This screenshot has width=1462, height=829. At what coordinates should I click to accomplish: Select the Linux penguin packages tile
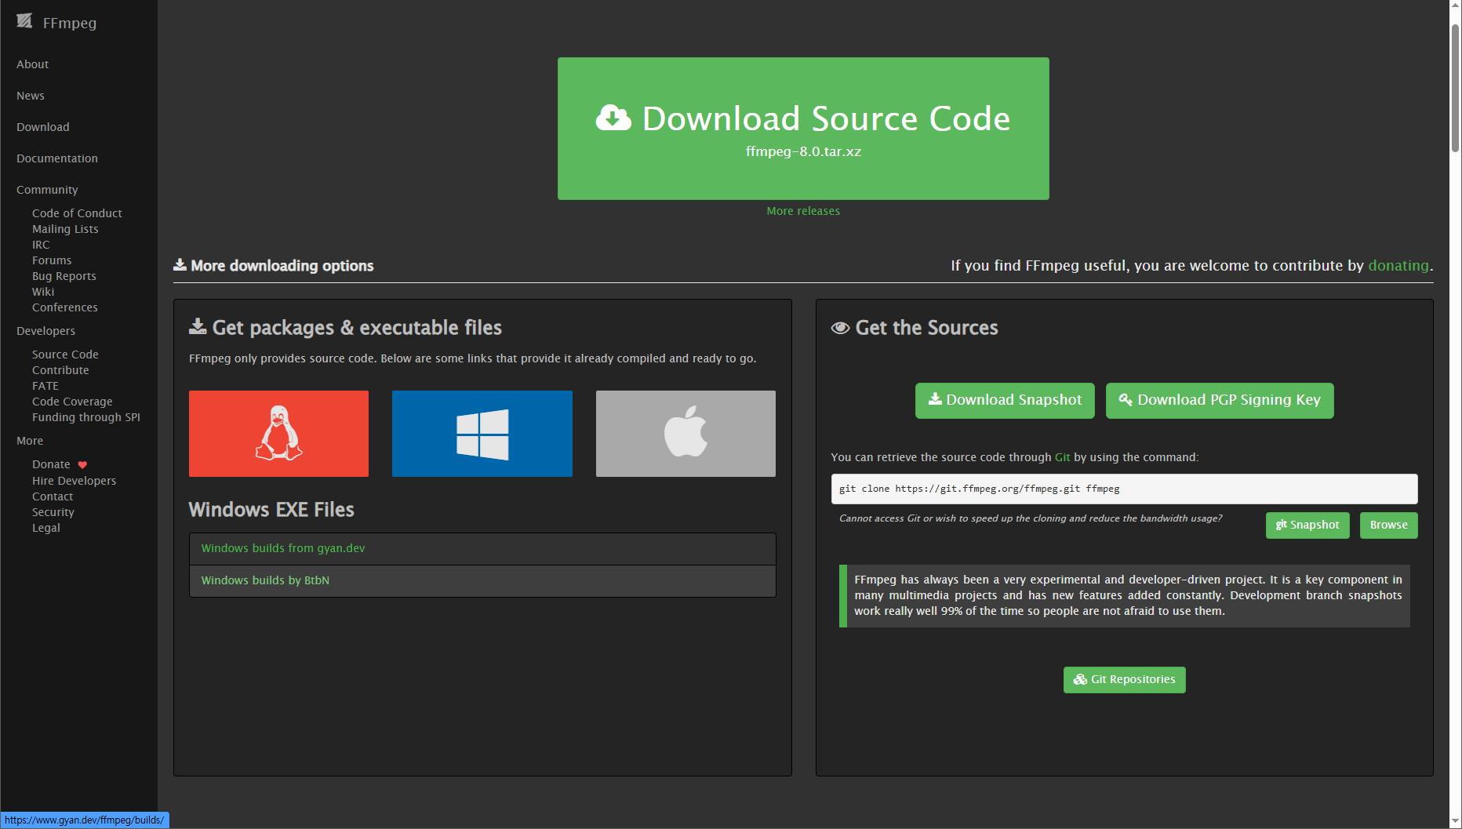tap(278, 434)
